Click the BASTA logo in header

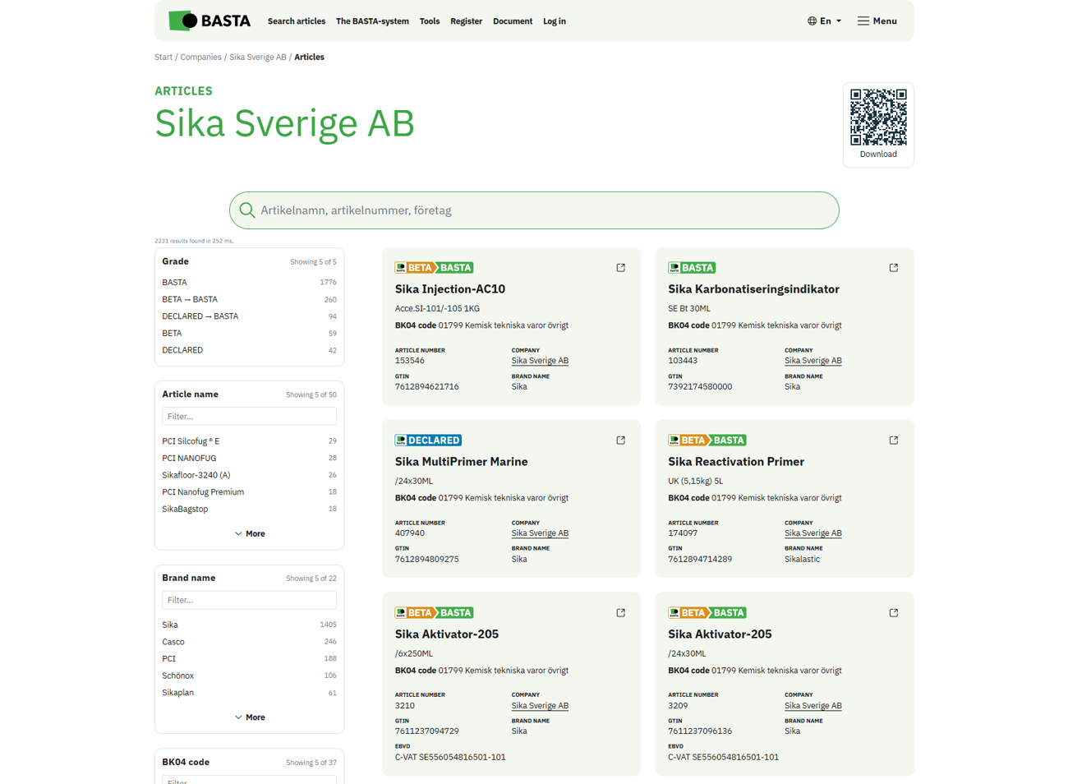[x=209, y=21]
